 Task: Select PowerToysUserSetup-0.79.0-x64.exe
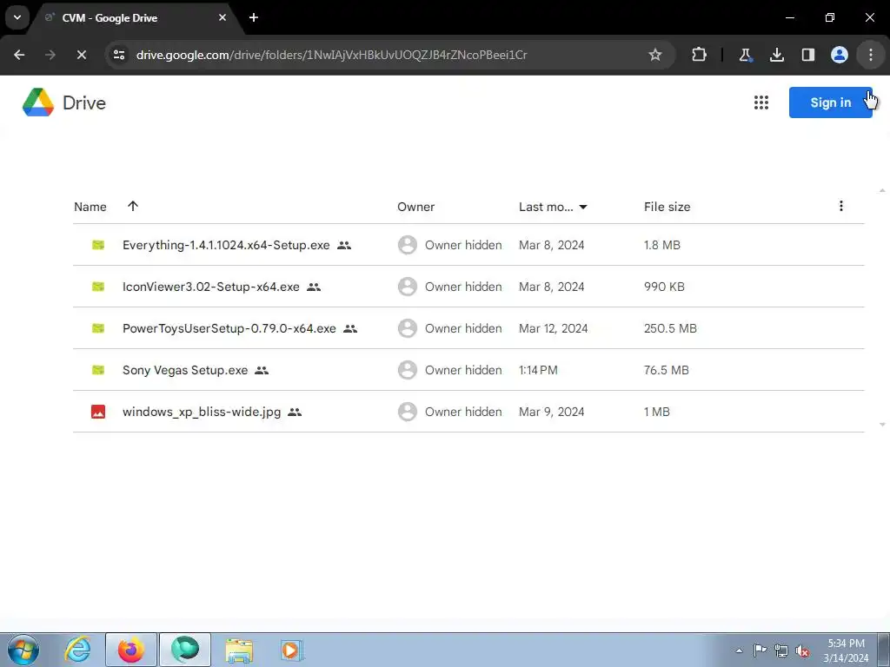pyautogui.click(x=229, y=328)
